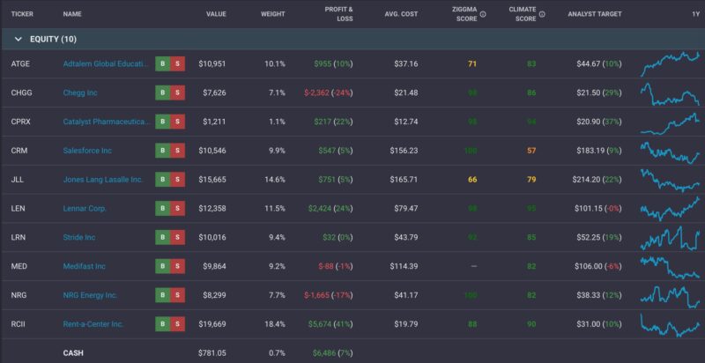Open the Stride Inc link
Screen dimensions: 705x363
(x=79, y=237)
